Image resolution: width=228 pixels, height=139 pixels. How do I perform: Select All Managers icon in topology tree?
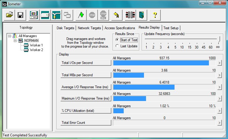click(15, 36)
